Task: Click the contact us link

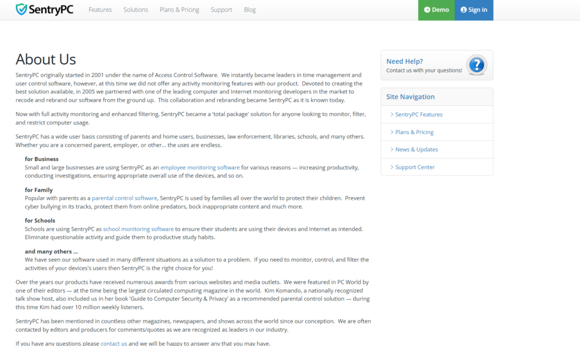Action: point(113,343)
